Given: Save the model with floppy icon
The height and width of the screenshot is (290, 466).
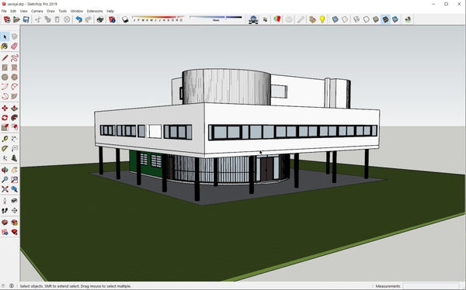Looking at the screenshot, I should tap(26, 19).
